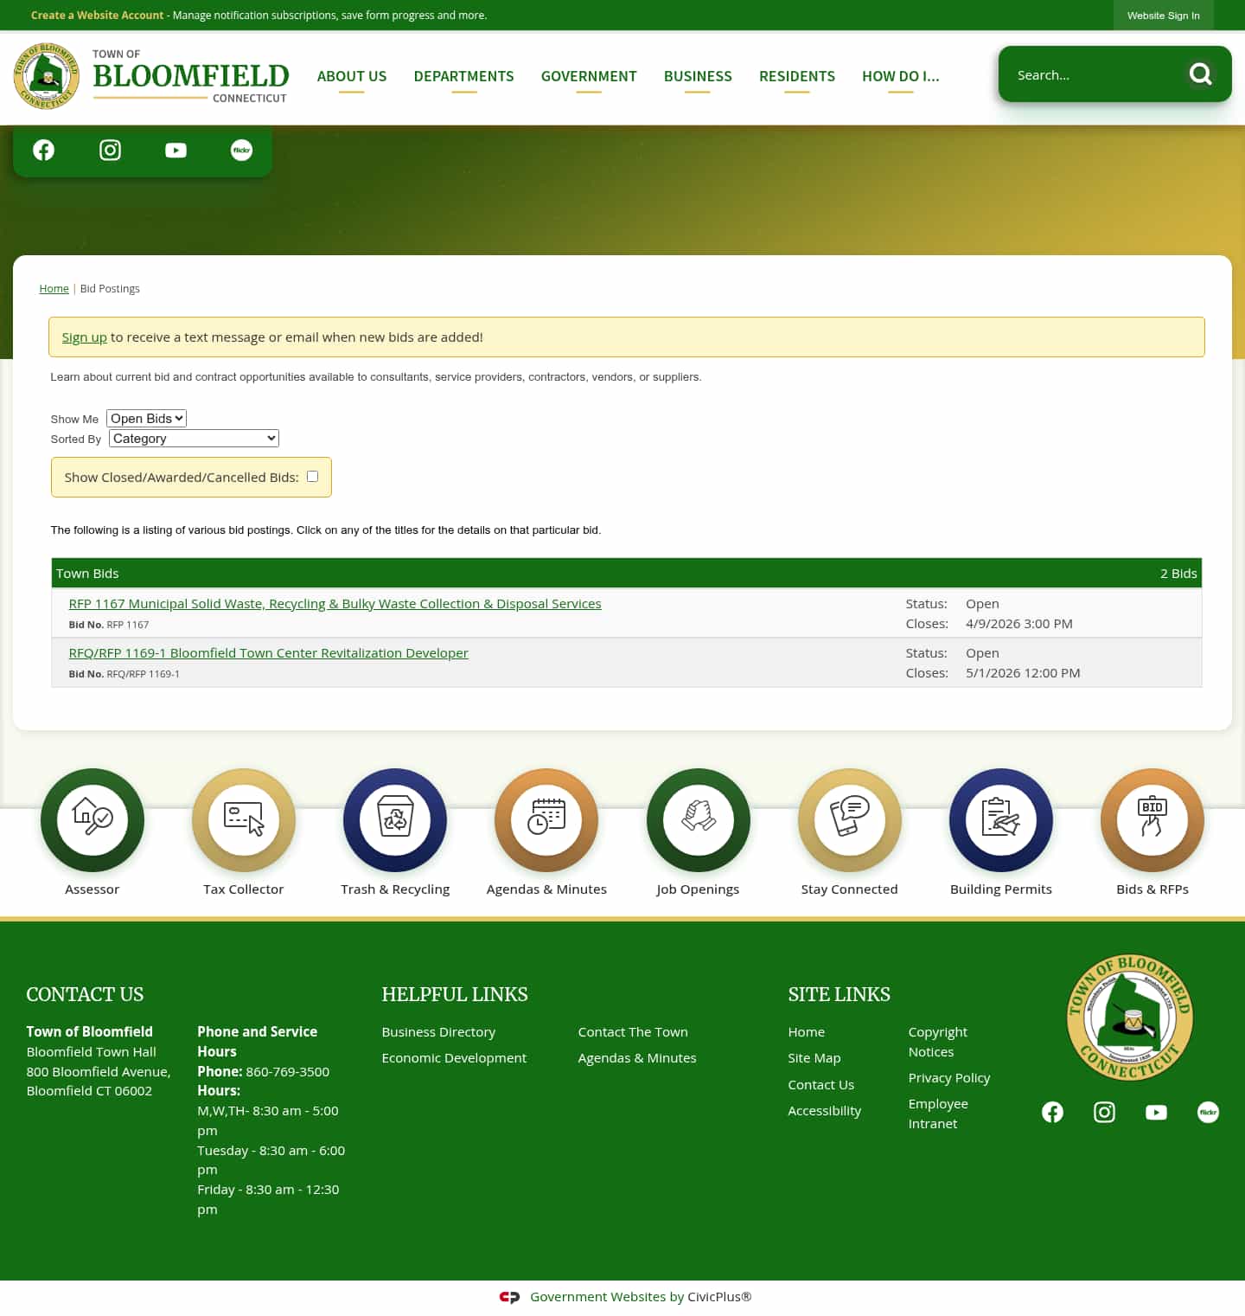Open the DEPARTMENTS menu

(x=463, y=76)
